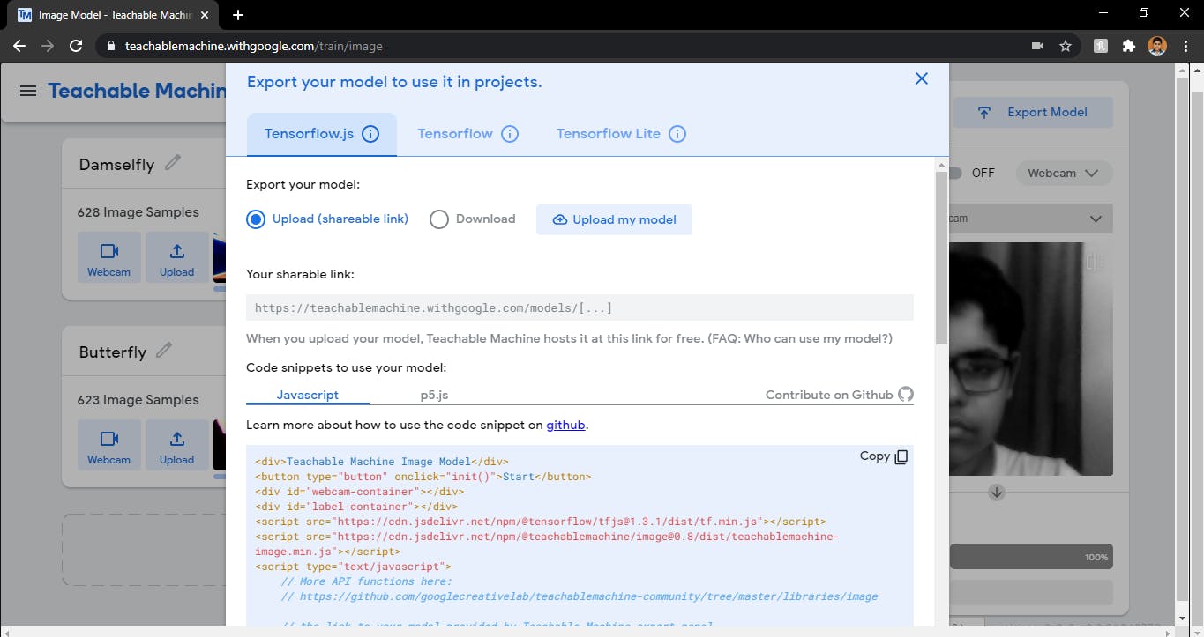This screenshot has width=1204, height=637.
Task: Click the sharable link field
Action: coord(580,307)
